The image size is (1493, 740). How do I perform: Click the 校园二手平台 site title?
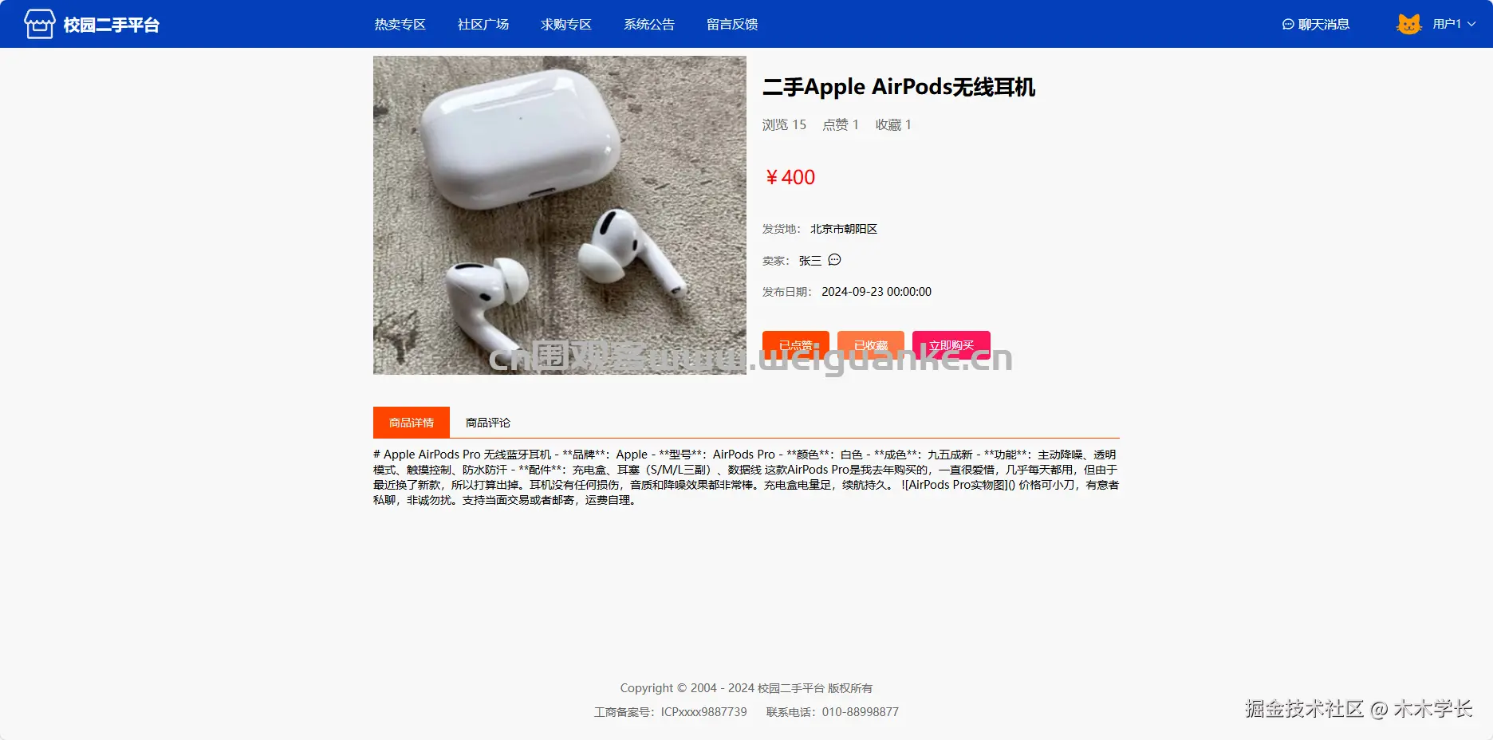click(112, 25)
